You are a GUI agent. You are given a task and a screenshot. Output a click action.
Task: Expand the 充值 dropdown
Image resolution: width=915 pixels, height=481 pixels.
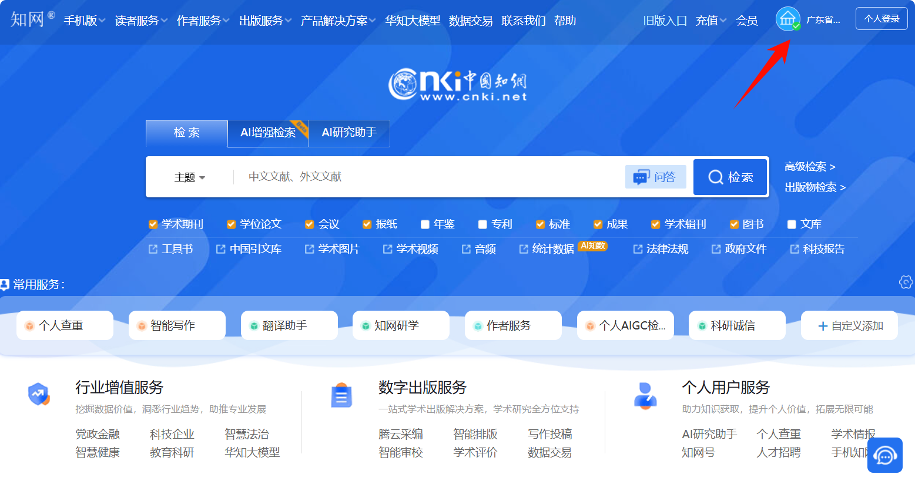711,21
